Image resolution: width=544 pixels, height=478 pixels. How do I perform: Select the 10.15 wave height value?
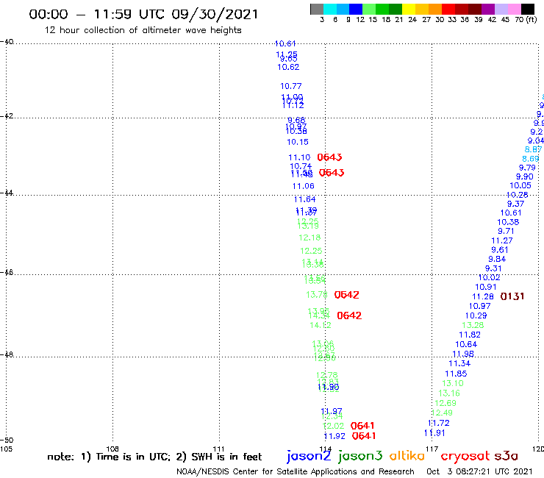(x=297, y=142)
